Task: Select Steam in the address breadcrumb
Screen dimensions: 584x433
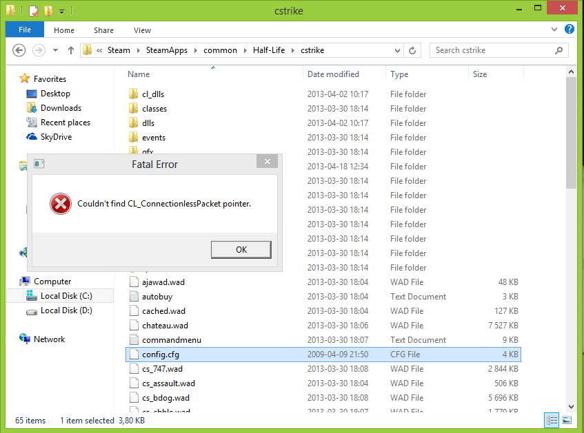Action: click(x=119, y=50)
